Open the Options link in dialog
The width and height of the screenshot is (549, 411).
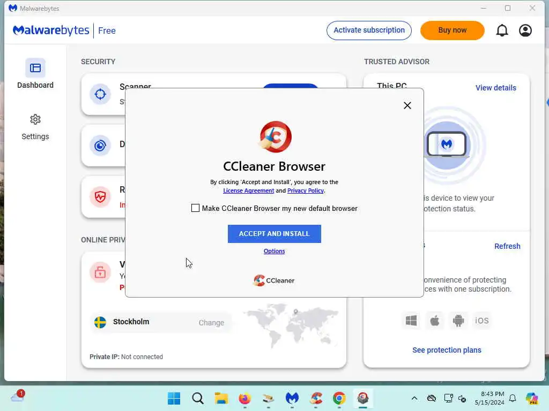[274, 251]
